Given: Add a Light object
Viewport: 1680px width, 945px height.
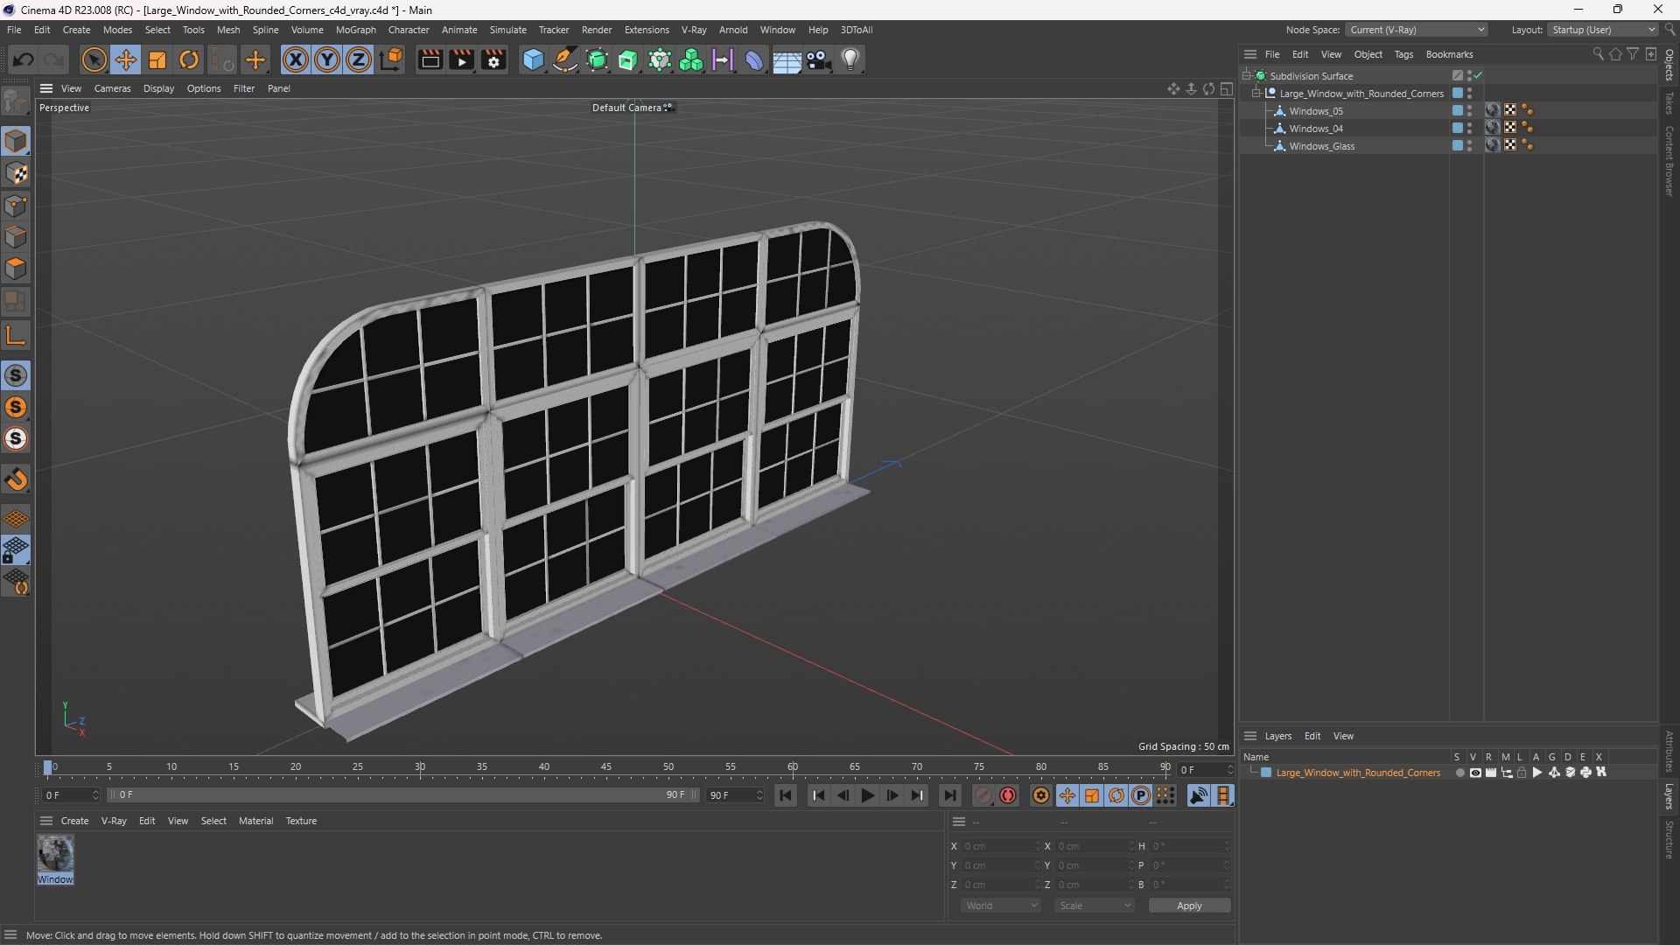Looking at the screenshot, I should pyautogui.click(x=850, y=59).
